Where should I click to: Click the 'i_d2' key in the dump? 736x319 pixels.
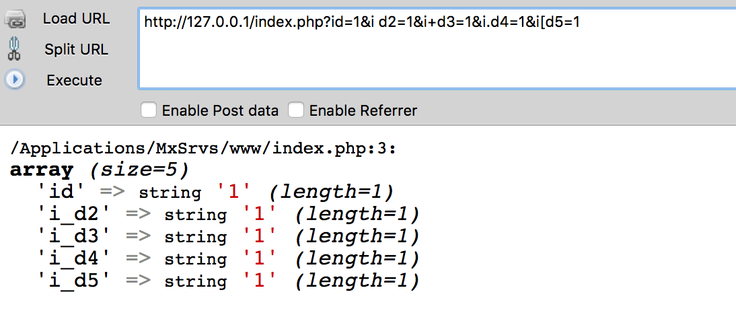tap(75, 214)
